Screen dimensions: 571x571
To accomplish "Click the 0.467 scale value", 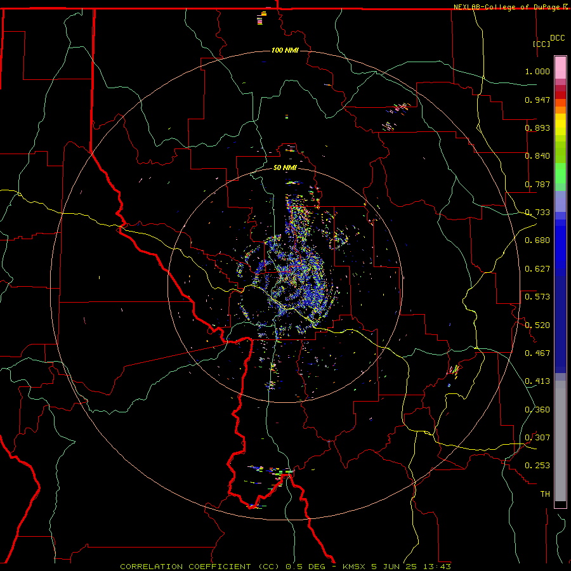I will 537,353.
